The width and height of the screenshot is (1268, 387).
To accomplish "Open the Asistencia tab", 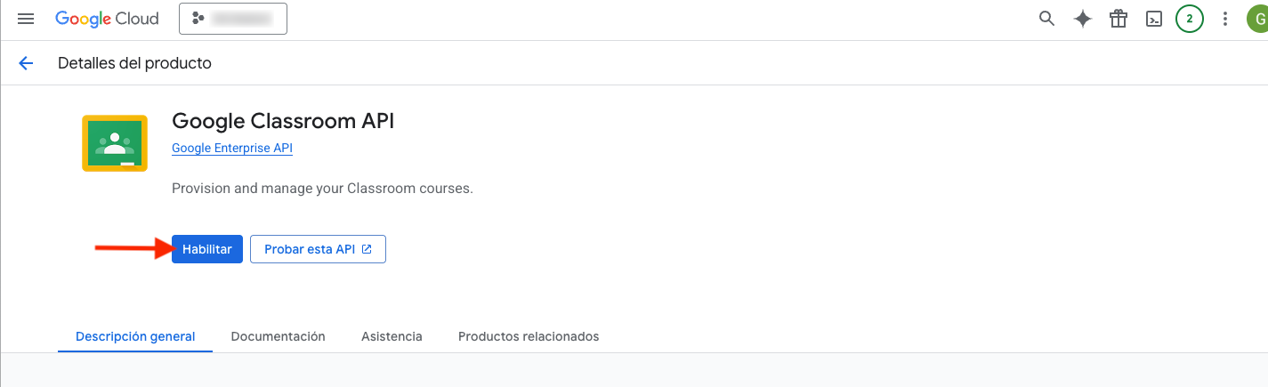I will [392, 336].
